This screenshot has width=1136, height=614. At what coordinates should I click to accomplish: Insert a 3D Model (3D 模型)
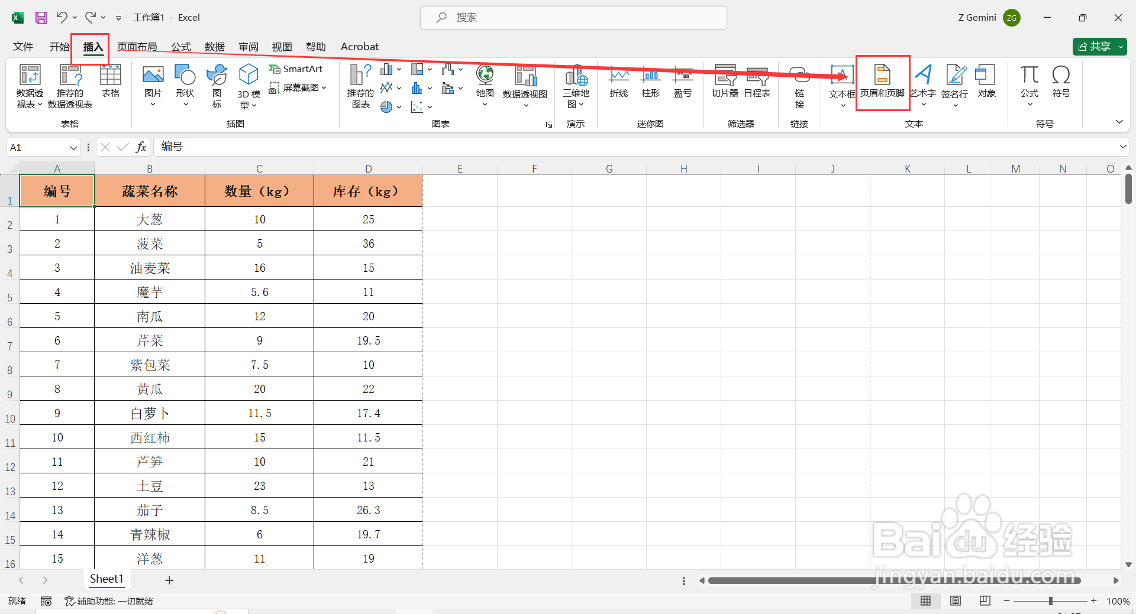click(248, 86)
